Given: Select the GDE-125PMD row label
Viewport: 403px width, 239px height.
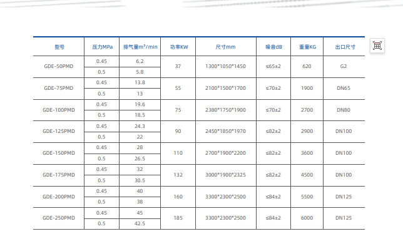Looking at the screenshot, I should [x=59, y=131].
